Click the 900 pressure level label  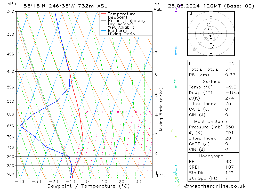(x=11, y=174)
